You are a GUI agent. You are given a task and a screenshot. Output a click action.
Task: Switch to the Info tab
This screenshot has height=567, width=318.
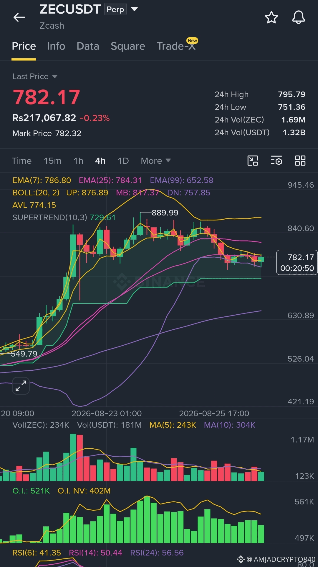coord(56,46)
